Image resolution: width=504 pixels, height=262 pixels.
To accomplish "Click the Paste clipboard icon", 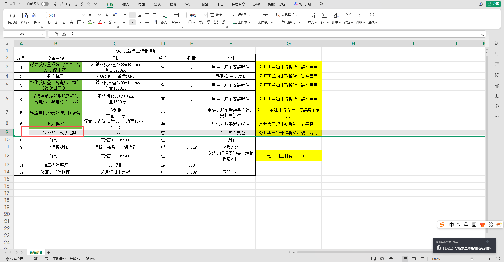I will click(x=25, y=15).
